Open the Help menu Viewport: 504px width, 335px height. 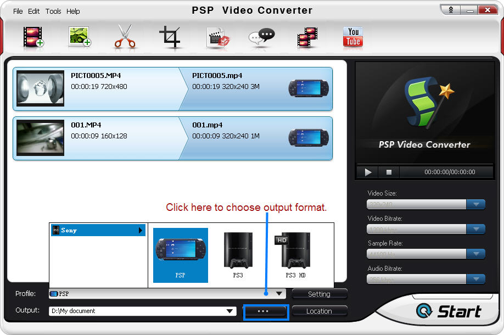click(73, 11)
